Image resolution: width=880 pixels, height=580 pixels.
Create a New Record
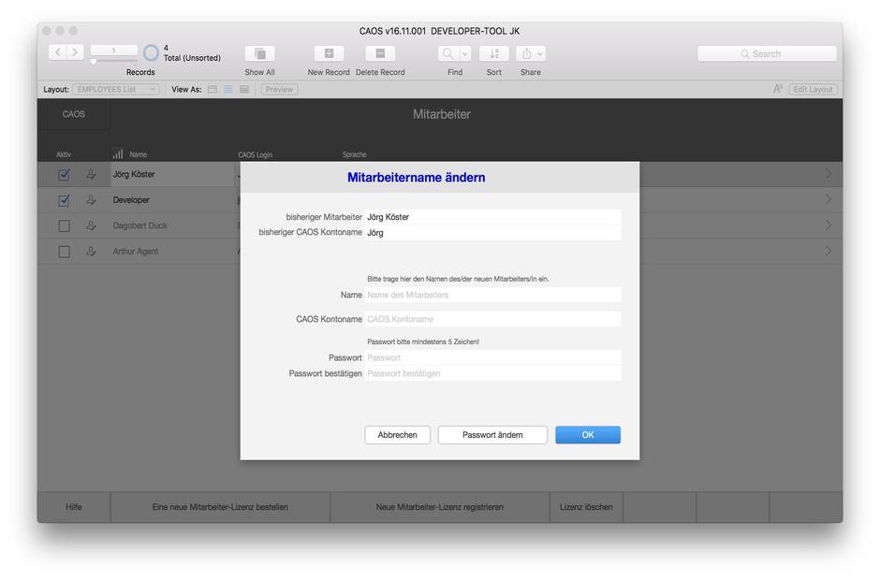329,53
